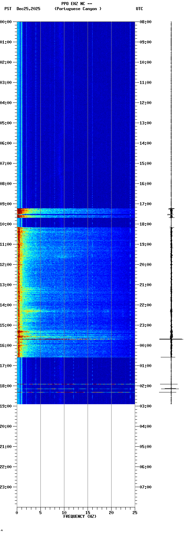Viewport: 186px width, 534px height.
Task: Click the "23:00" UTC time label
Action: (x=146, y=325)
